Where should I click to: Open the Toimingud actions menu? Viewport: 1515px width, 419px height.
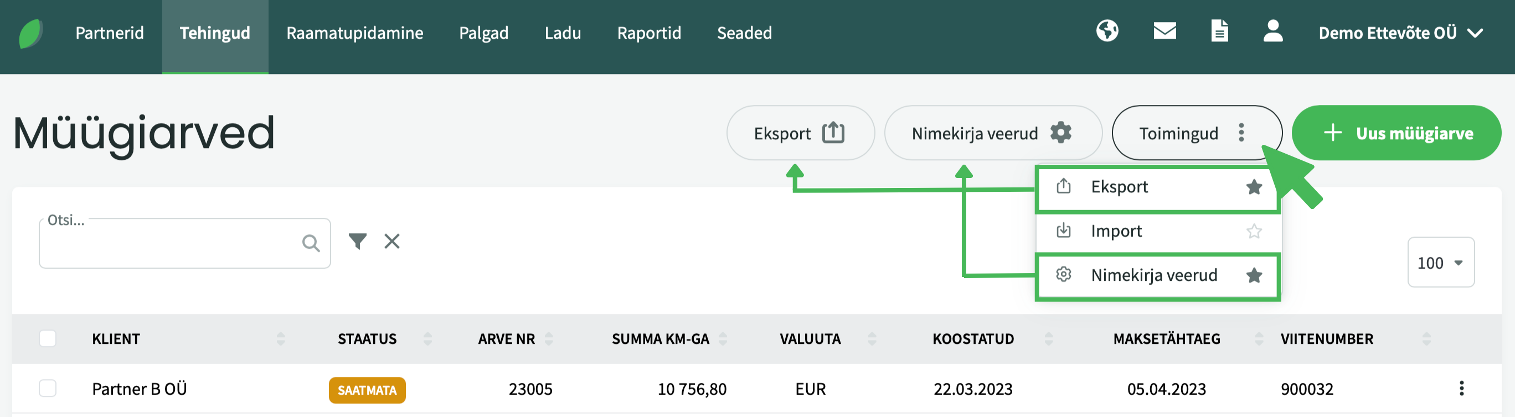coord(1195,133)
